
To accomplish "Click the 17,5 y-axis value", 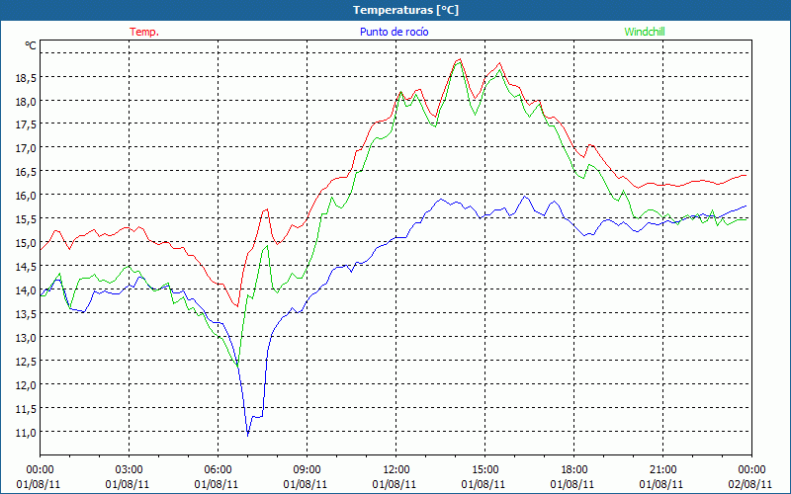I will [x=26, y=125].
